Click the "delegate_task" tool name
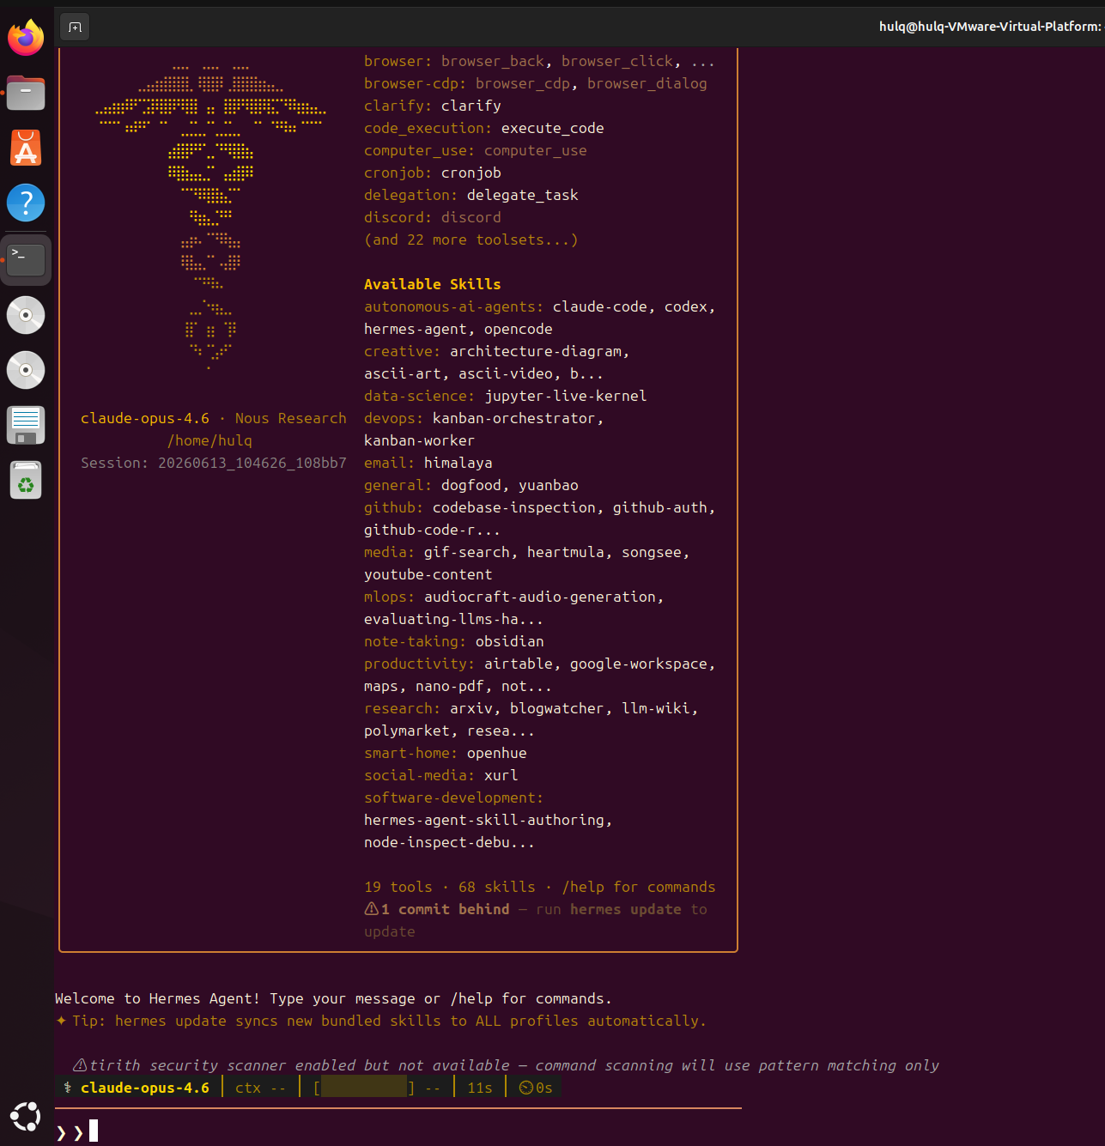This screenshot has height=1146, width=1105. (x=523, y=195)
